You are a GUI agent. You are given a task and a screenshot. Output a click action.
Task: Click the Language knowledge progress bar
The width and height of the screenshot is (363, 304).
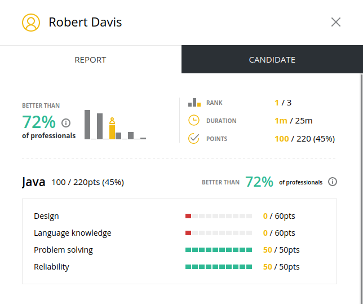pos(219,233)
